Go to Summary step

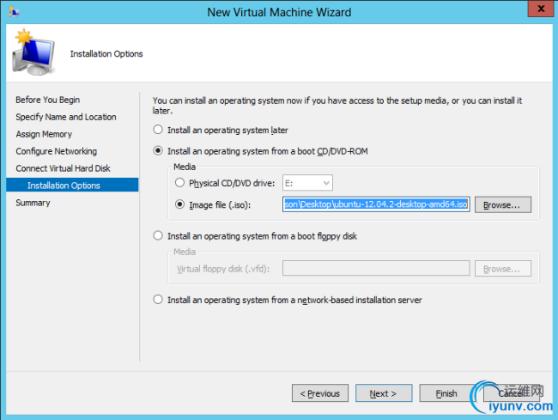click(33, 203)
